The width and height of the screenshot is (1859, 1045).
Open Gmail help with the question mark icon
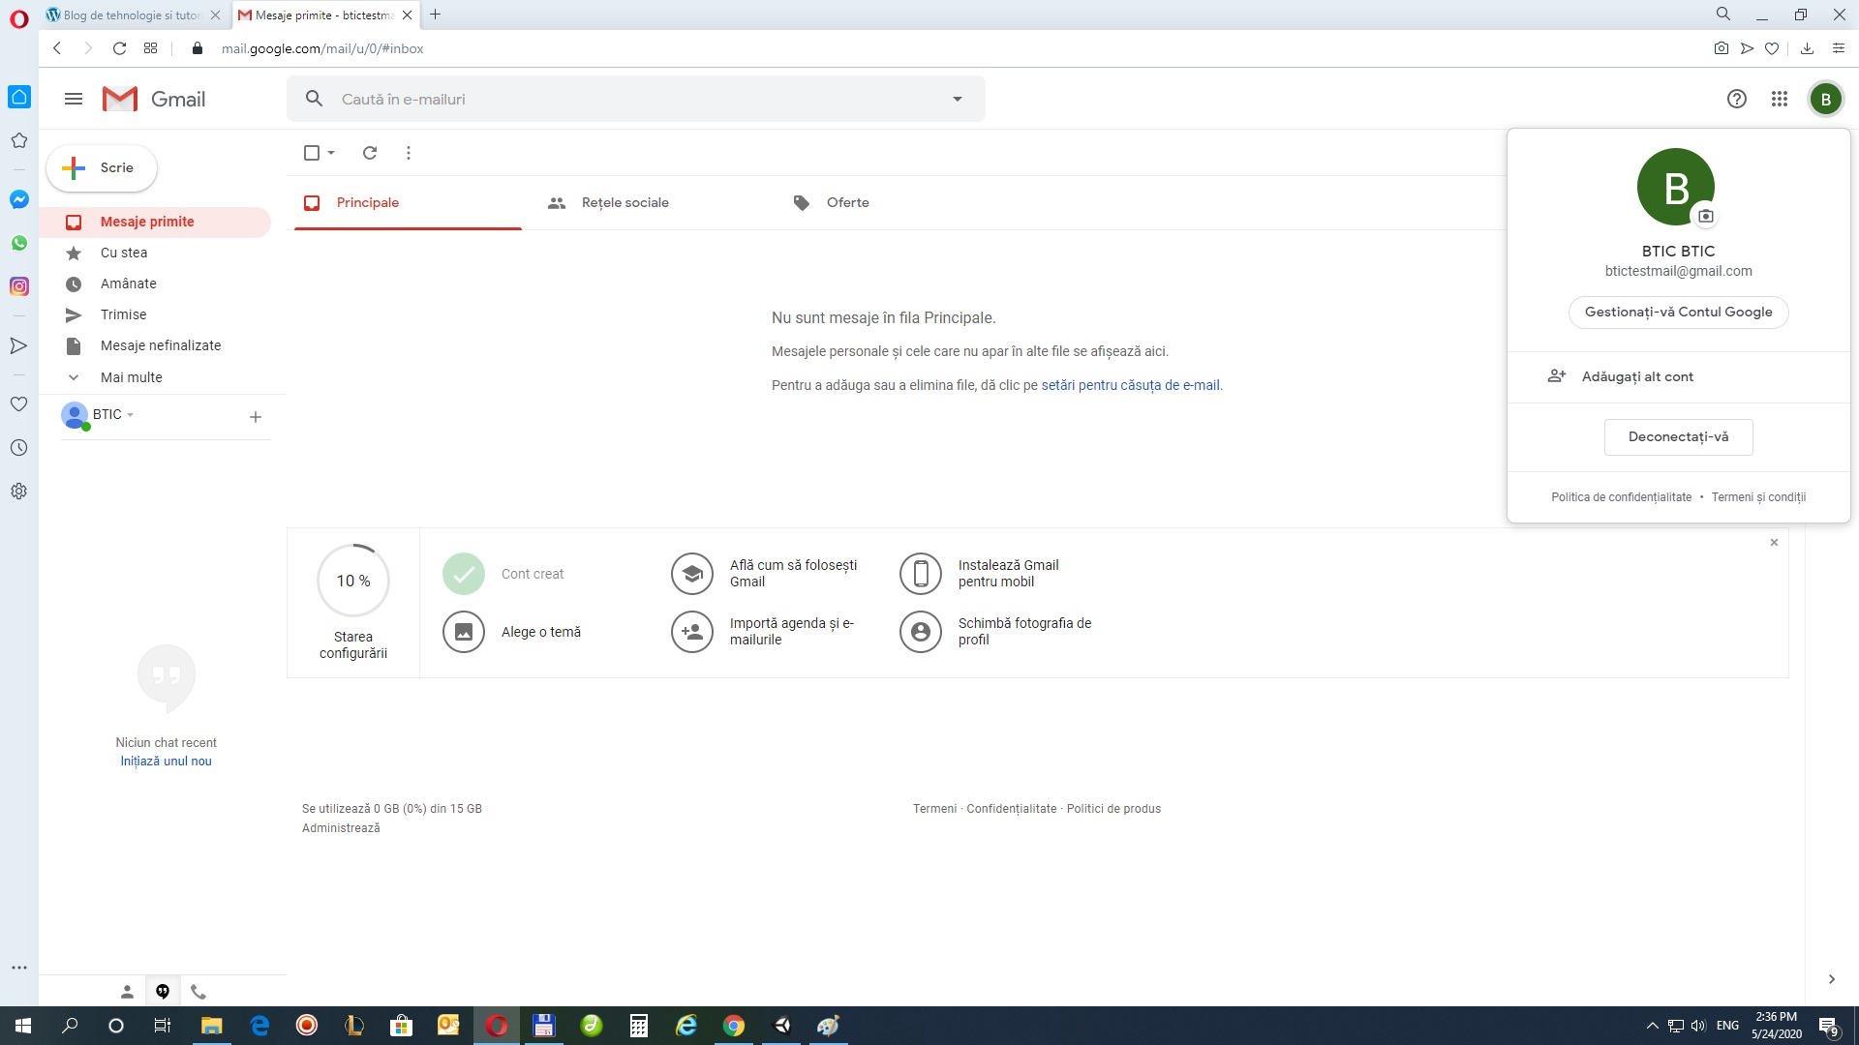1736,98
